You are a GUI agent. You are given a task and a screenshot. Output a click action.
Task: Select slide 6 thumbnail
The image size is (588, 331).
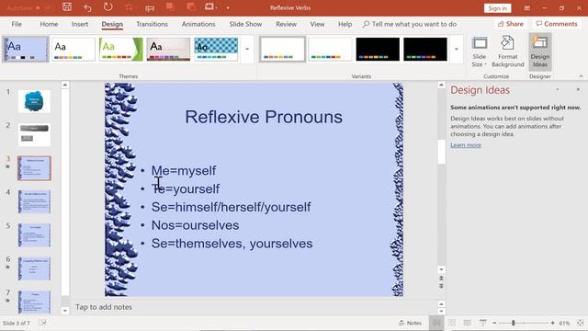pyautogui.click(x=34, y=268)
